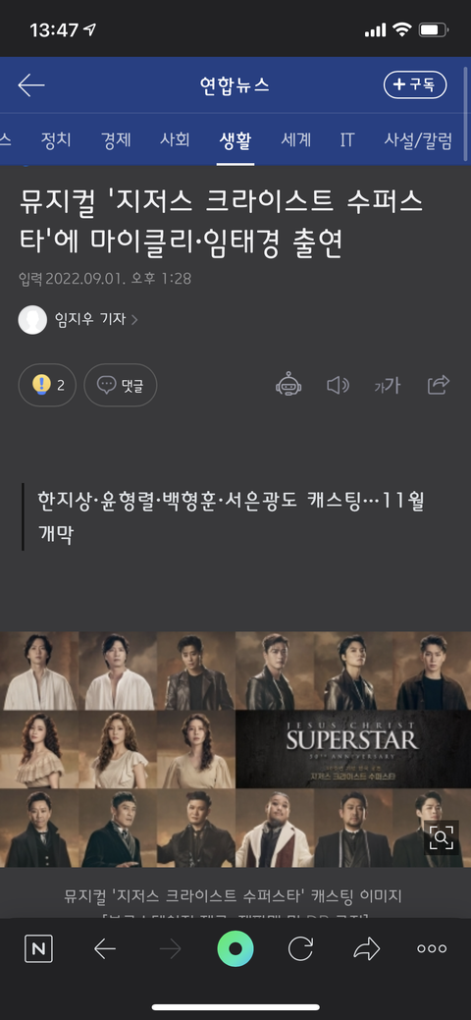The image size is (471, 1020).
Task: Share the article via share icon
Action: click(439, 385)
